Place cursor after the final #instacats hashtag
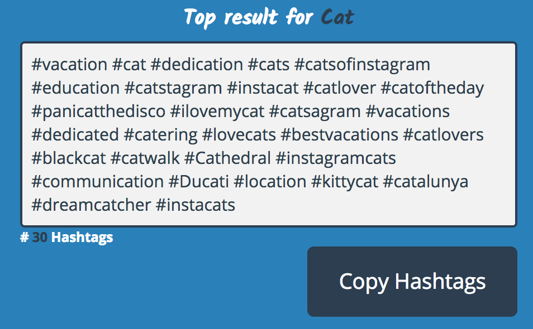This screenshot has height=329, width=533. [236, 205]
